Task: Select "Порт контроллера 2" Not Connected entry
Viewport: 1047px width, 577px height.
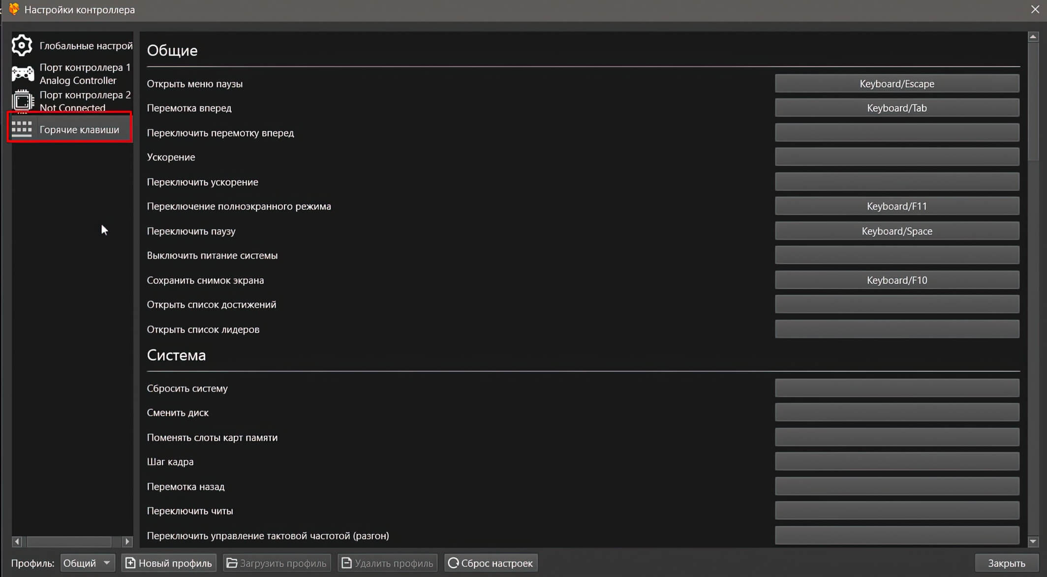Action: tap(72, 101)
